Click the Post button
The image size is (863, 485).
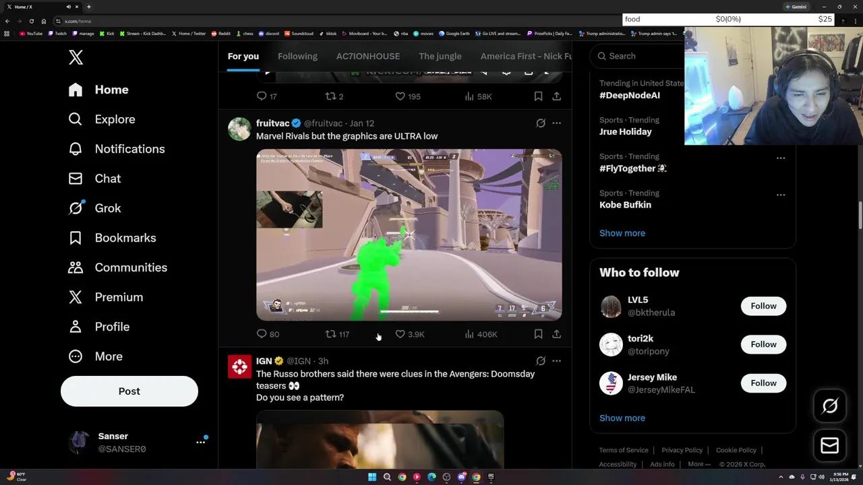coord(129,391)
